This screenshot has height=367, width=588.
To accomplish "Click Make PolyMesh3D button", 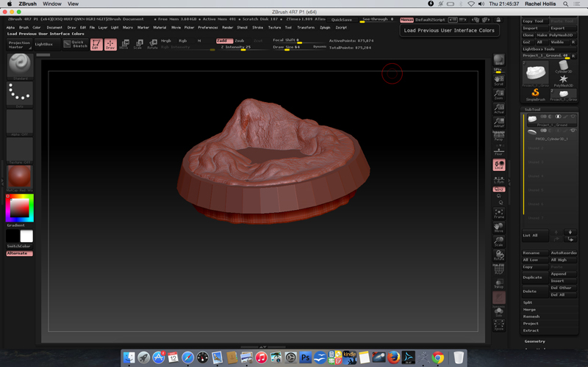I will 556,35.
